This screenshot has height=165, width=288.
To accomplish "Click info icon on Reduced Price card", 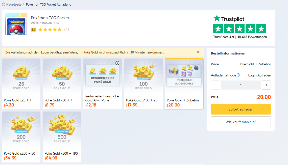I will pyautogui.click(x=117, y=63).
